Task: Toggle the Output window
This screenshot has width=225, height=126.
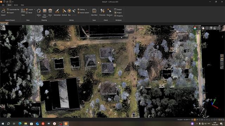Action: coord(118,9)
